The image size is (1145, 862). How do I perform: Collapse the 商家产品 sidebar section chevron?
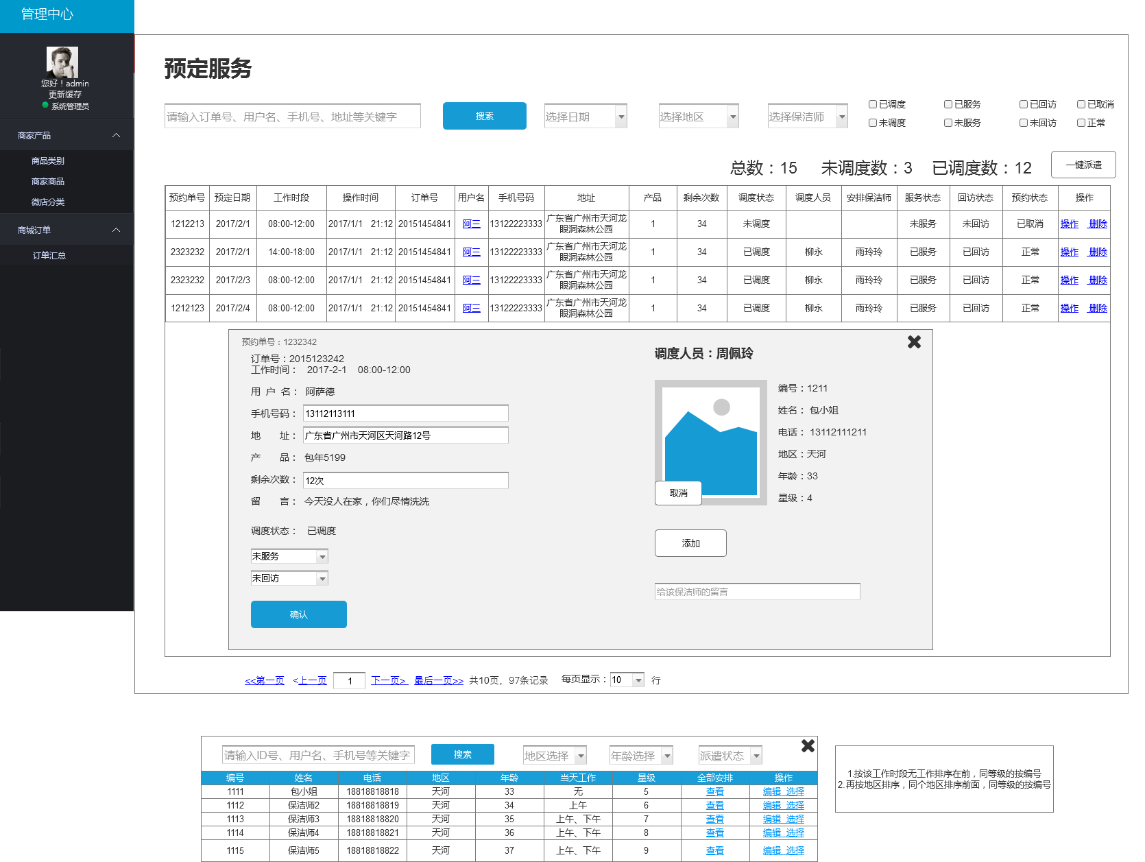116,136
